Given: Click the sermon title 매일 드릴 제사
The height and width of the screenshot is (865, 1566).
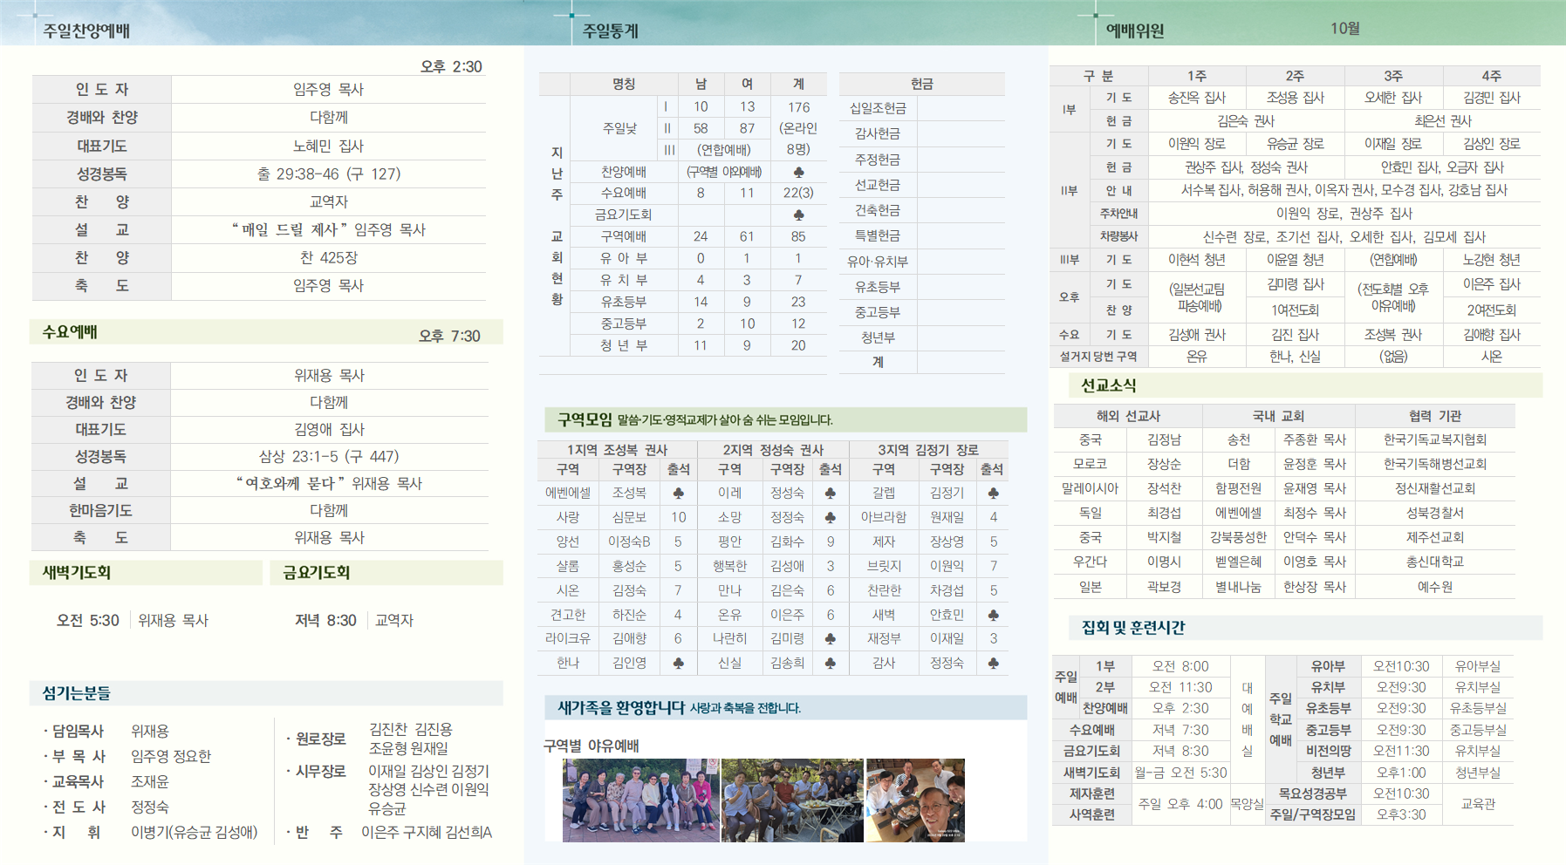Looking at the screenshot, I should click(290, 229).
